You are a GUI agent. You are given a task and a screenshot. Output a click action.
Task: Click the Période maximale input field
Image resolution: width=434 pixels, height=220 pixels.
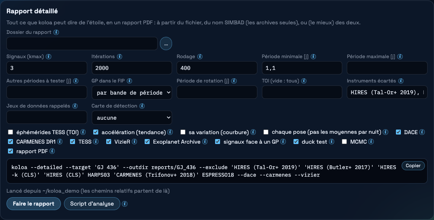387,68
